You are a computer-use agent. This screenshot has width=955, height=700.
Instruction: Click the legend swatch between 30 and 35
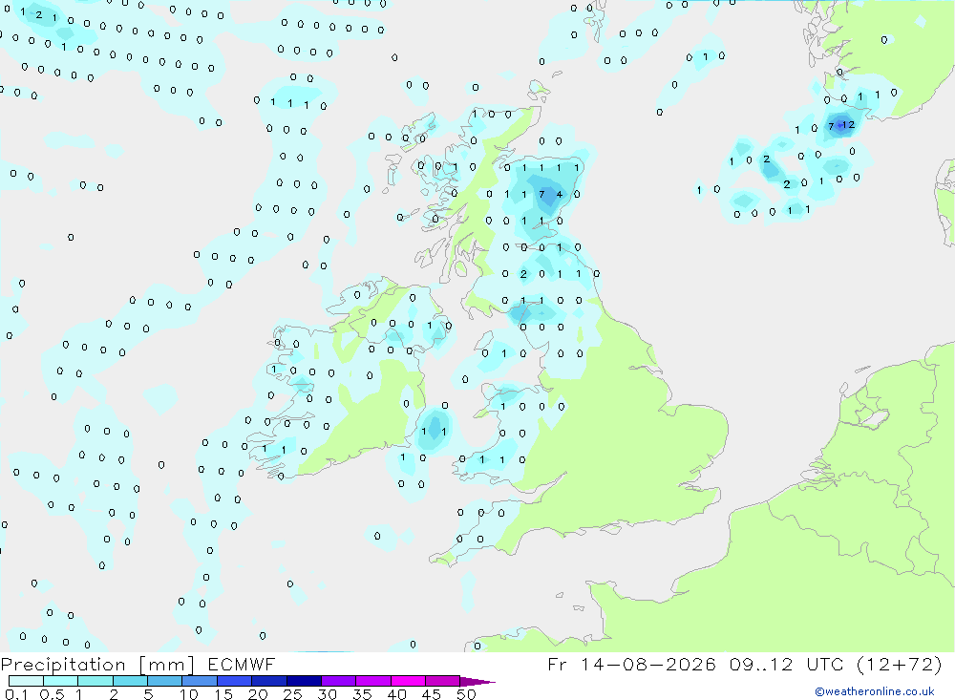[339, 681]
